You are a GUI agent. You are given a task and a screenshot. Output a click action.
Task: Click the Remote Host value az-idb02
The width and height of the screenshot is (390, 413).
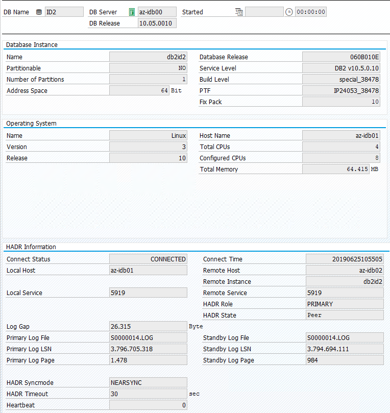(x=345, y=271)
